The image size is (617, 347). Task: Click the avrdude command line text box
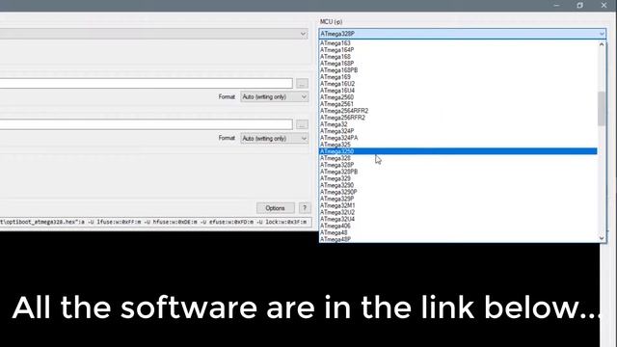(156, 223)
